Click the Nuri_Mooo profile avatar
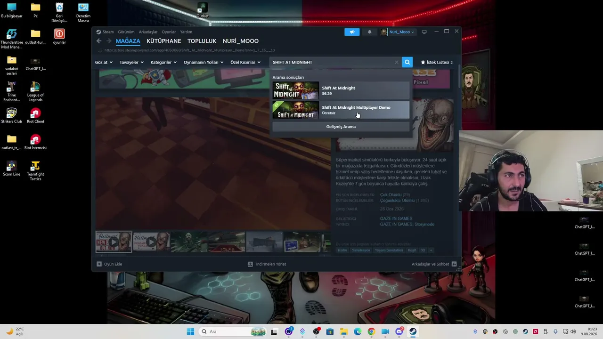Image resolution: width=603 pixels, height=339 pixels. 384,32
